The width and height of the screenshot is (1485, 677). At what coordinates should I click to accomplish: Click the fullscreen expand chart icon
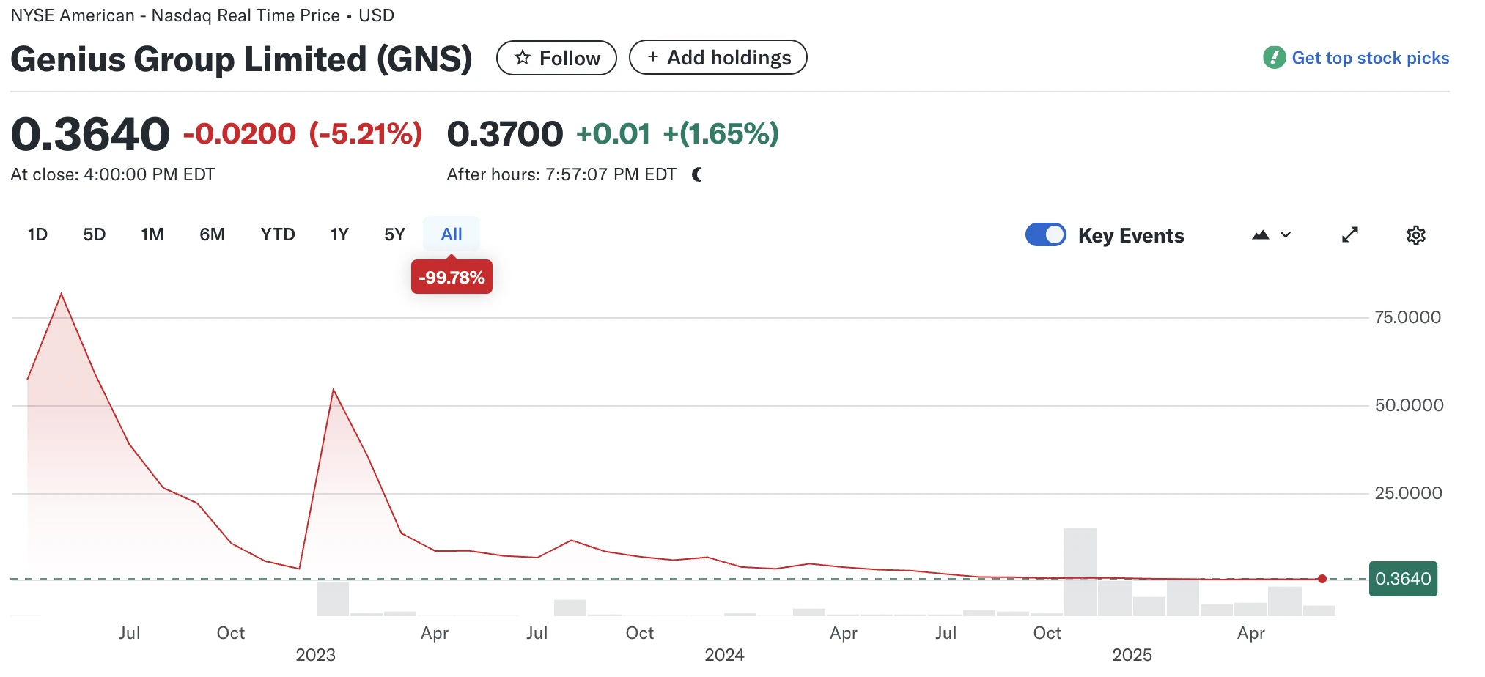(x=1350, y=234)
